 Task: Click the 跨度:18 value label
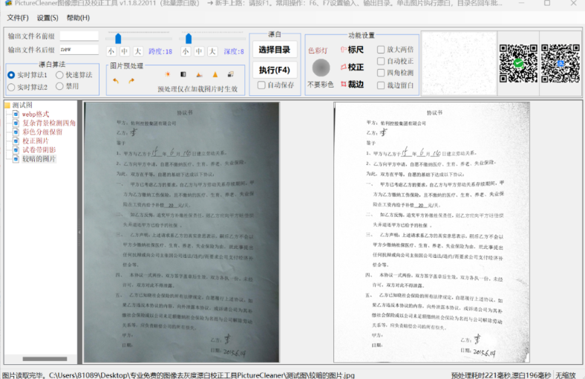click(160, 51)
